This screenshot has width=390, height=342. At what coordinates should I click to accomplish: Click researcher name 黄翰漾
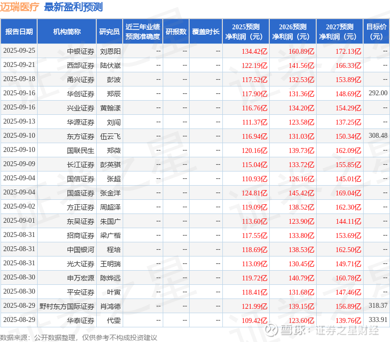110,108
